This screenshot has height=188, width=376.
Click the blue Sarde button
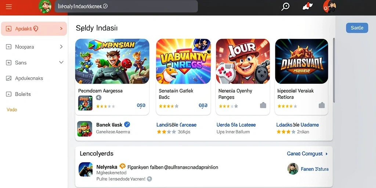(x=357, y=28)
